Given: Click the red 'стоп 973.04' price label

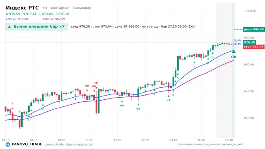Looking at the screenshot, I should 254,47.
